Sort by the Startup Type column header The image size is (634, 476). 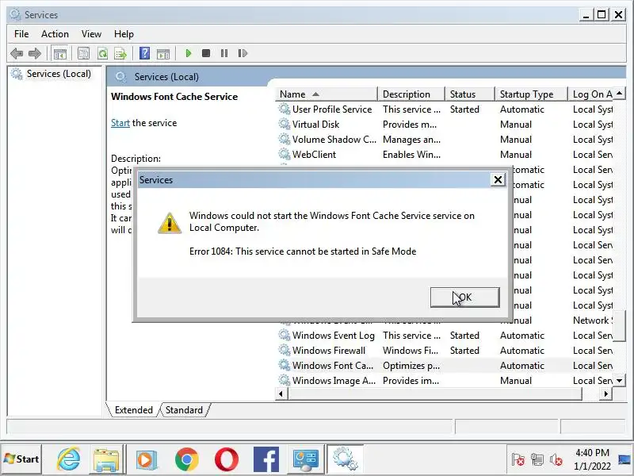(x=531, y=94)
